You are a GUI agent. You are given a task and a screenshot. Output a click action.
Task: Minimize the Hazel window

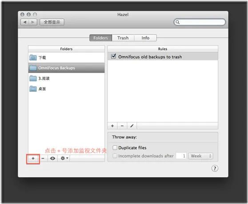[x=28, y=15]
